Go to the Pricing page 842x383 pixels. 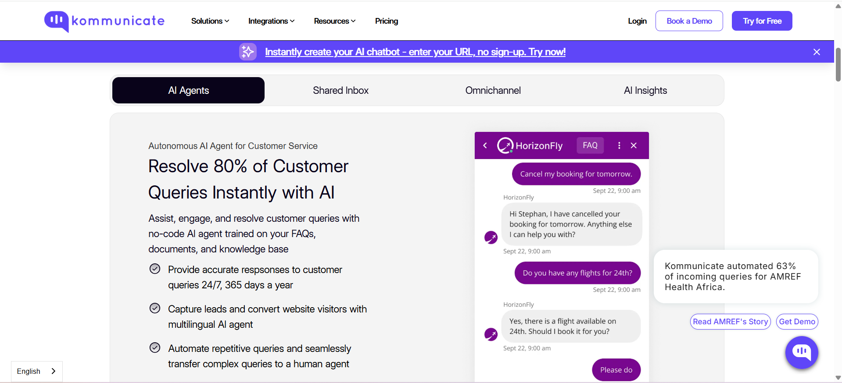coord(387,21)
